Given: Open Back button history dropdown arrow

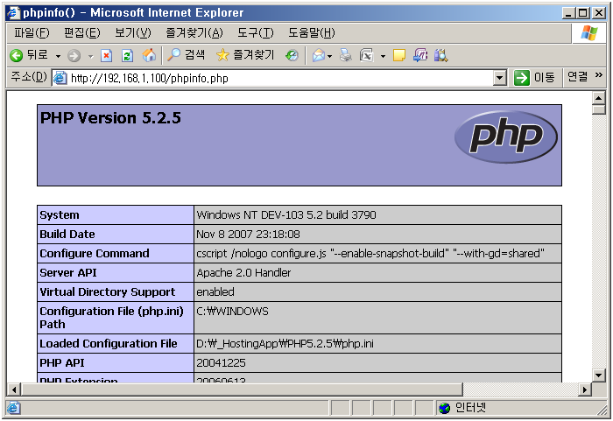Looking at the screenshot, I should click(59, 56).
